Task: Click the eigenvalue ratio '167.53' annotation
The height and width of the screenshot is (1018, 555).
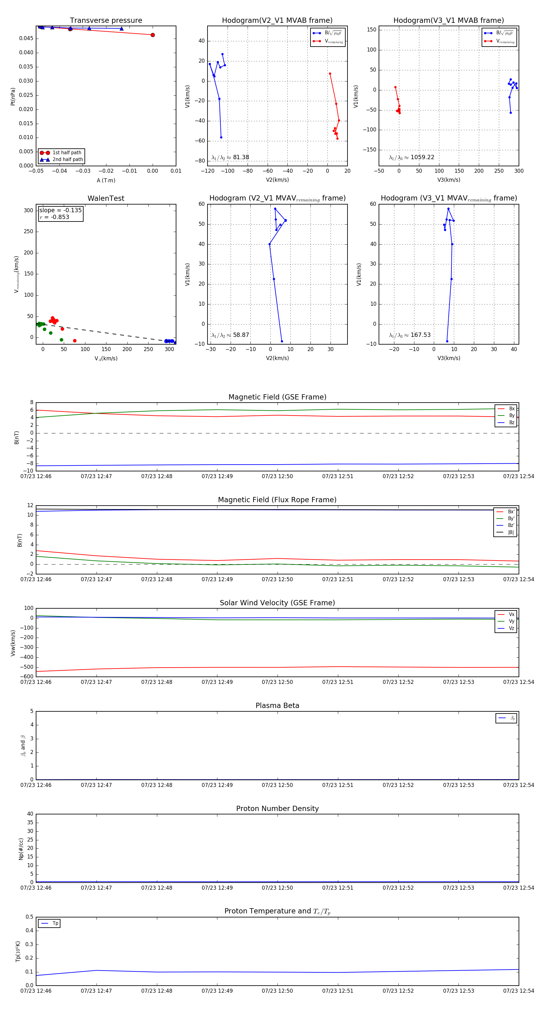Action: pos(410,335)
